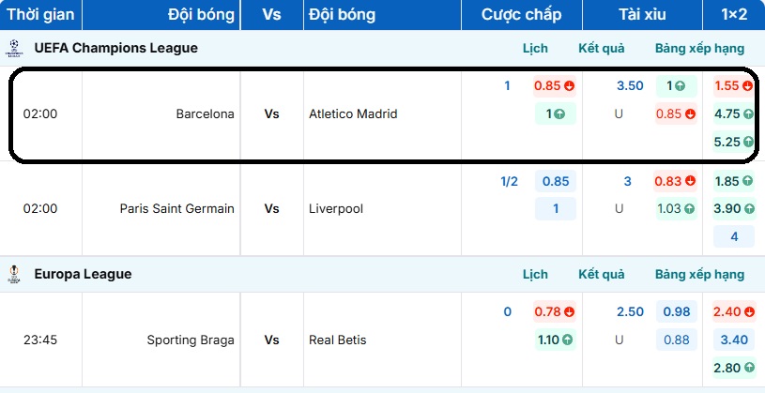Screen dimensions: 765x393
Task: Open Bảng xếp hạng in Europa League row
Action: [x=699, y=275]
